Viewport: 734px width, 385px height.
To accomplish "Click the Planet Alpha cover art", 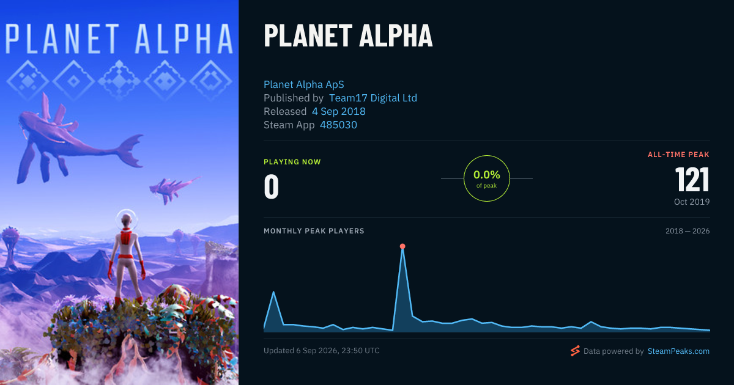I will 119,193.
